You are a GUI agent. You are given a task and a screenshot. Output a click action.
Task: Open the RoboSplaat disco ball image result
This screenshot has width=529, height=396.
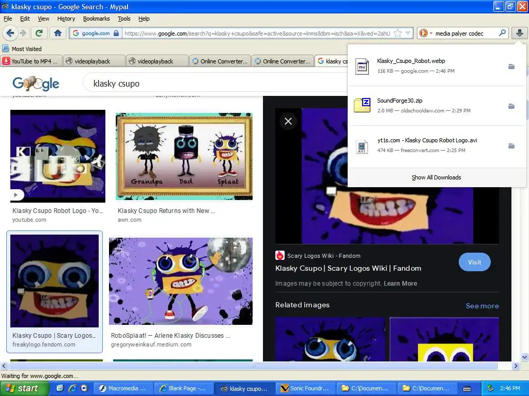point(180,281)
